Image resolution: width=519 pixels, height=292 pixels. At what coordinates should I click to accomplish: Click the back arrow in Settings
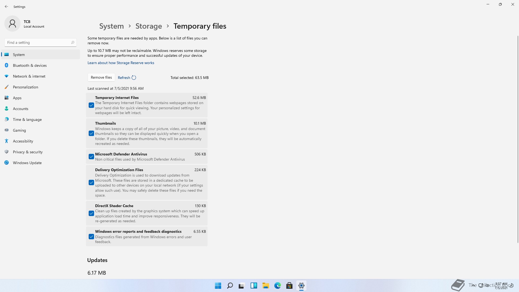6,6
